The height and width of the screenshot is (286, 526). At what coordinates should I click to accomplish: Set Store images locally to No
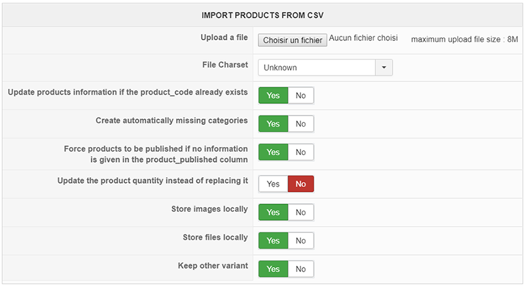click(x=301, y=212)
